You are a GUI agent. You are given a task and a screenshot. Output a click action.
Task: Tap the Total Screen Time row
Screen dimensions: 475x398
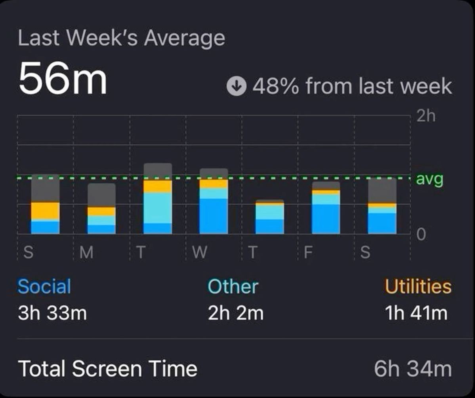tap(235, 369)
